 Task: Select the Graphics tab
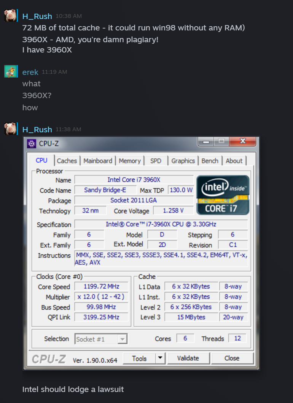(183, 161)
